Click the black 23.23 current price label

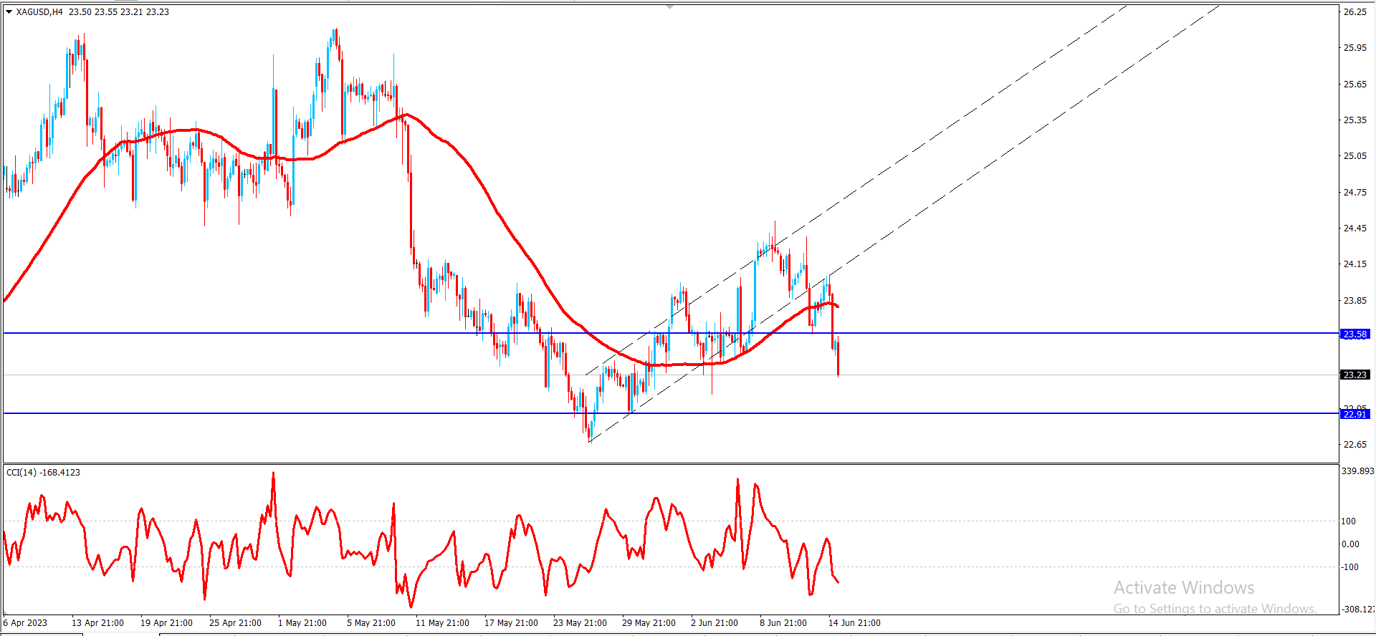[1354, 375]
